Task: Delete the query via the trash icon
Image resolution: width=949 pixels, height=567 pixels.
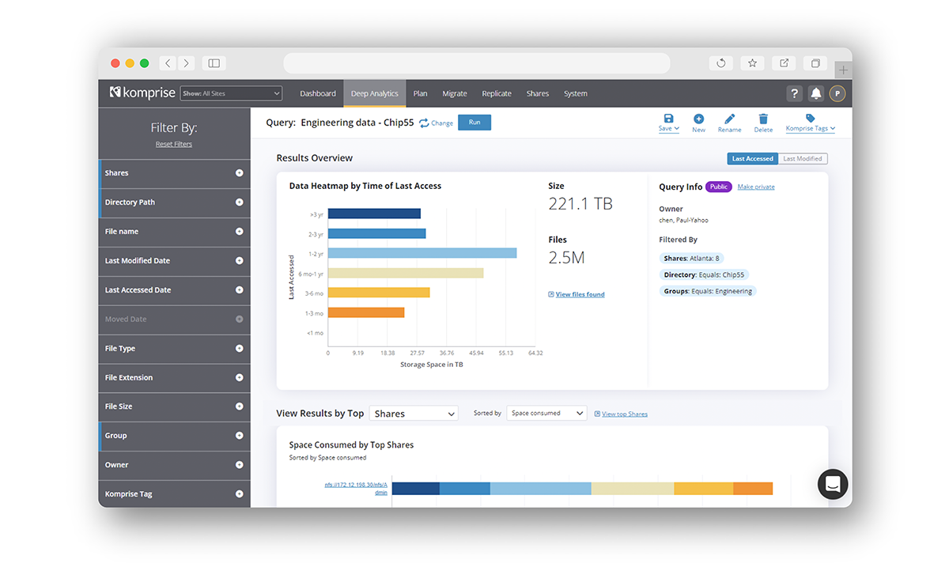Action: (762, 121)
